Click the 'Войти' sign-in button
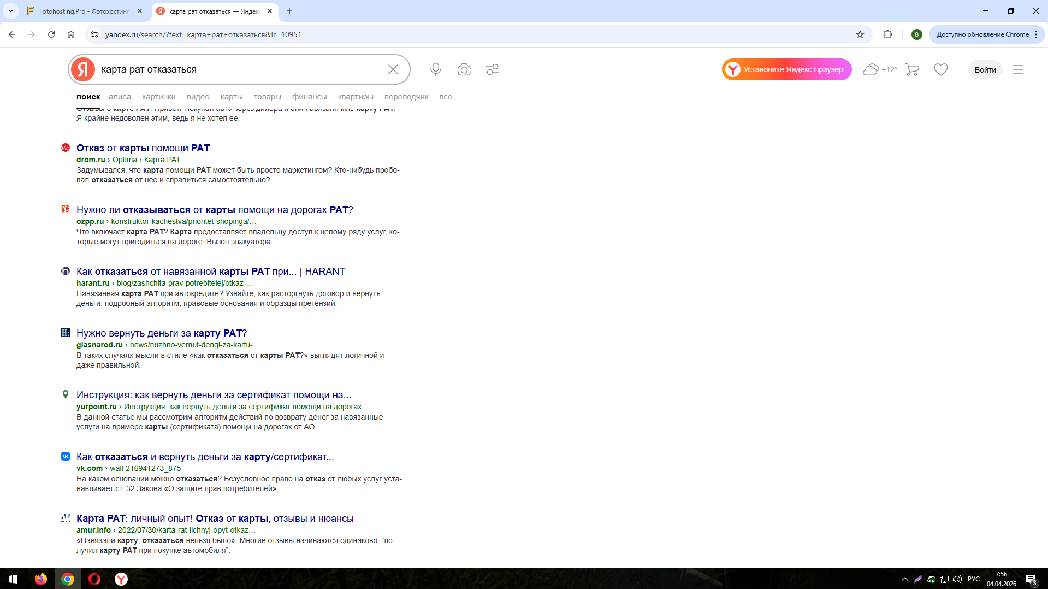Viewport: 1048px width, 589px height. coord(985,69)
